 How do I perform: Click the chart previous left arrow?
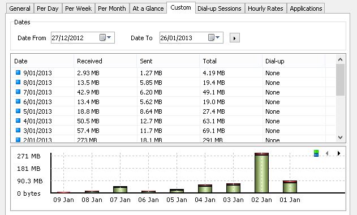tap(327, 153)
